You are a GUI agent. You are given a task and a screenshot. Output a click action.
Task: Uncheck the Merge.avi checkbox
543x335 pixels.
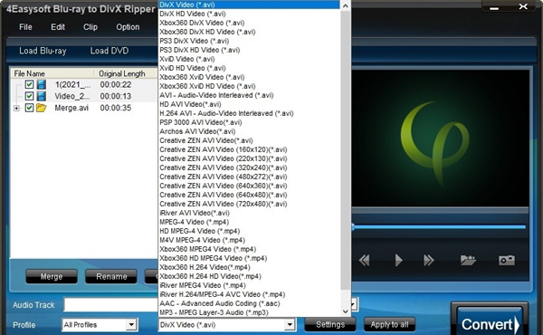[29, 108]
